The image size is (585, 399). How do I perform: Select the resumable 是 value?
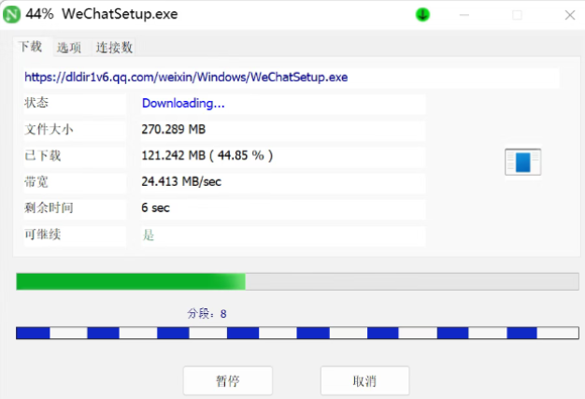(149, 235)
